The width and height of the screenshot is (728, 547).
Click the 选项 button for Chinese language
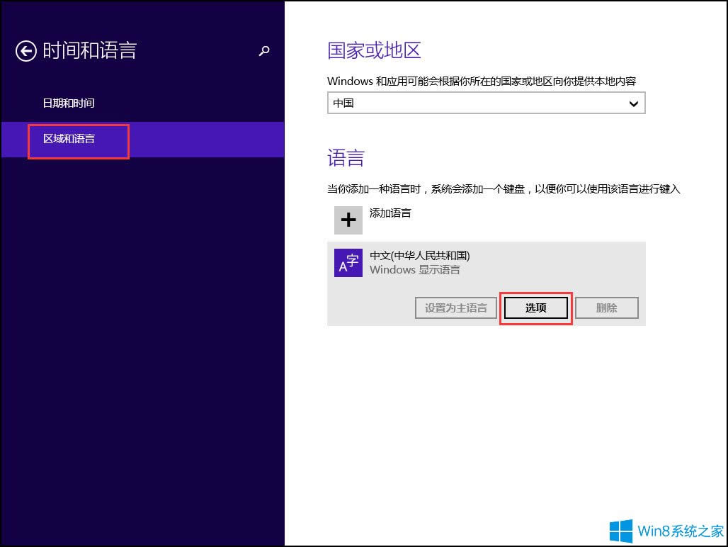536,308
